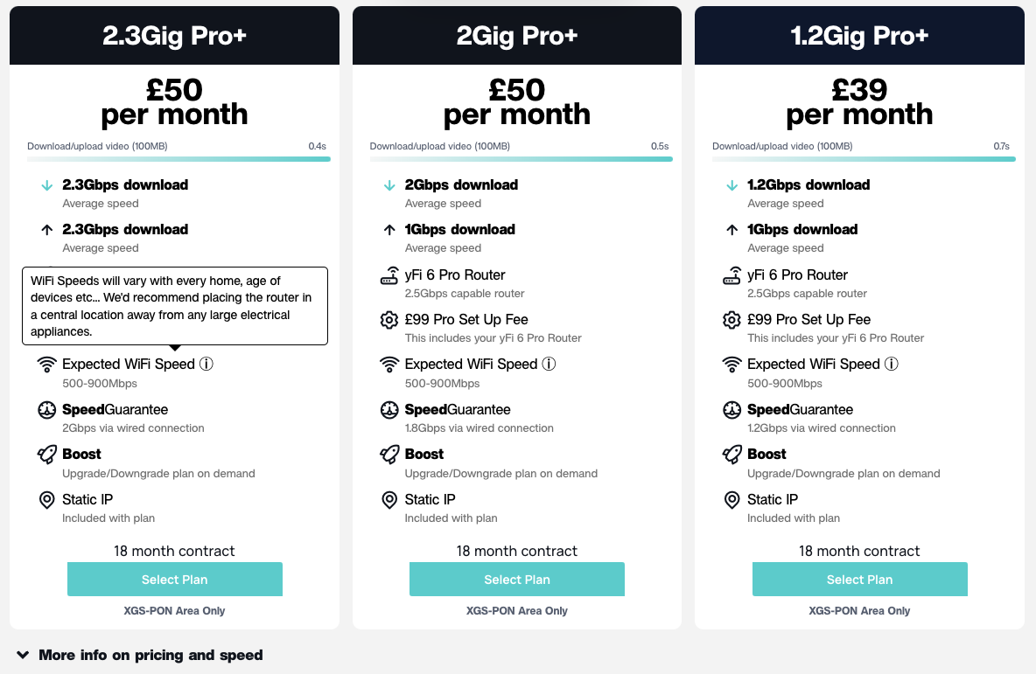Click the router icon in the 2Gig Pro+ plan

(389, 275)
